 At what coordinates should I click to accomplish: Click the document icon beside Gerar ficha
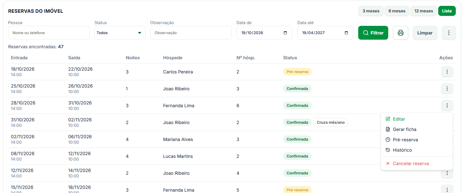(388, 129)
